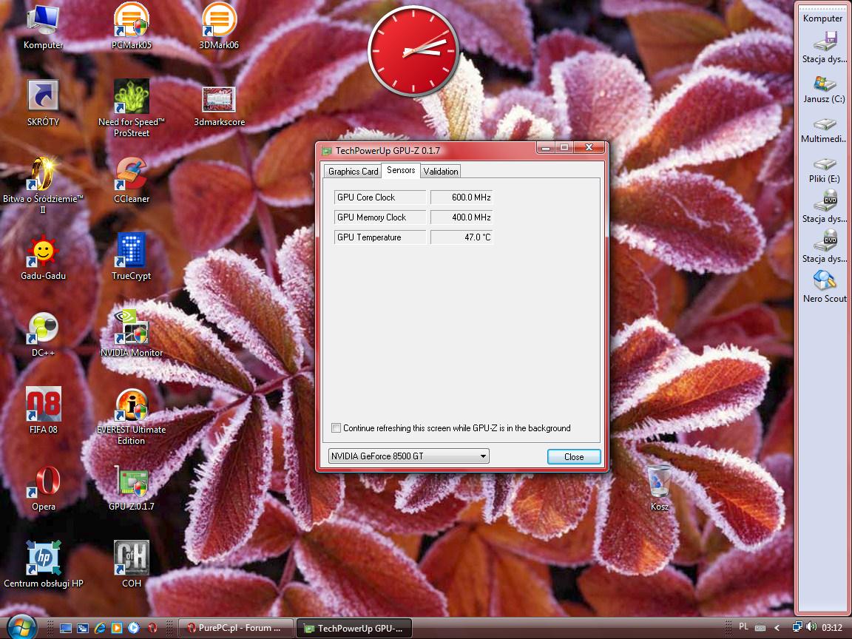The height and width of the screenshot is (639, 852).
Task: Click the Komputer heading in the sidebar
Action: pos(822,18)
